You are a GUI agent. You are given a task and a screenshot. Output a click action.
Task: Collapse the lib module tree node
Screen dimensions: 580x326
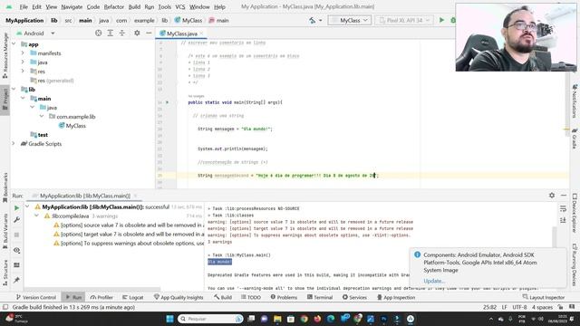(x=14, y=90)
